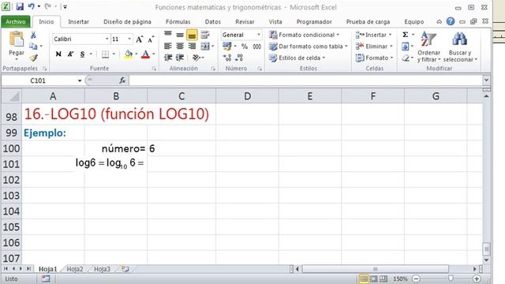The width and height of the screenshot is (505, 284).
Task: Click the red font color swatch
Action: pyautogui.click(x=145, y=54)
